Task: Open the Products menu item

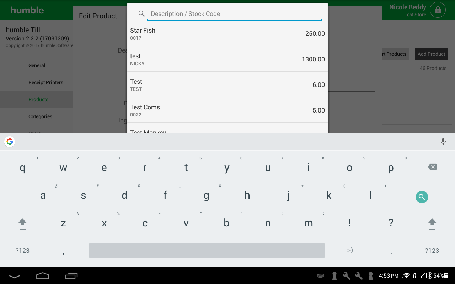Action: pyautogui.click(x=37, y=99)
